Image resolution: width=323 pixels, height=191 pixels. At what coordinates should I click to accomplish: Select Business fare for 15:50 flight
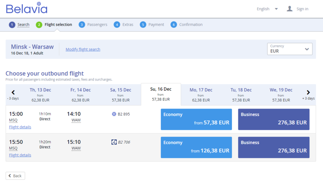[x=274, y=147]
